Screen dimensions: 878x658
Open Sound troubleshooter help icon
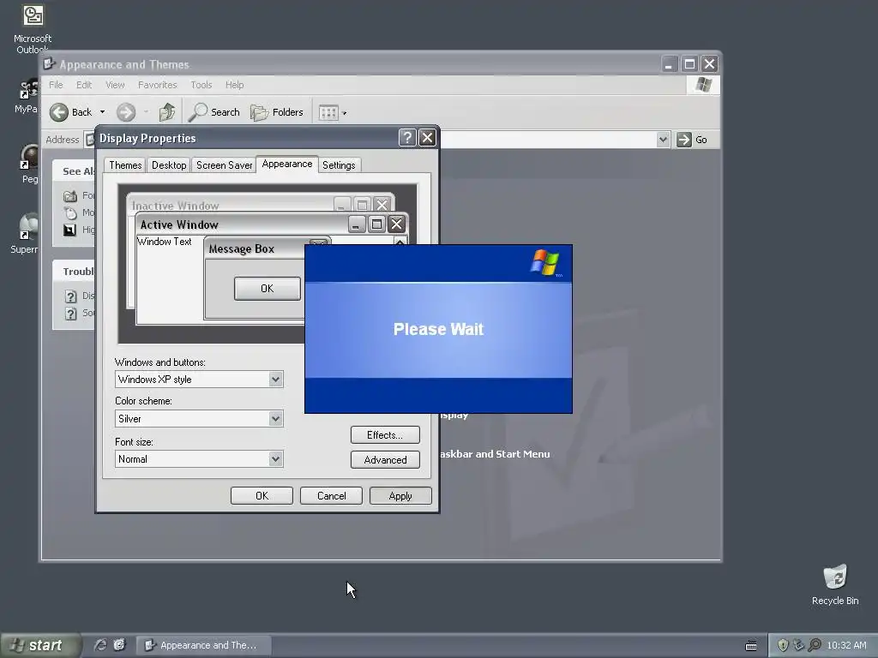tap(70, 314)
